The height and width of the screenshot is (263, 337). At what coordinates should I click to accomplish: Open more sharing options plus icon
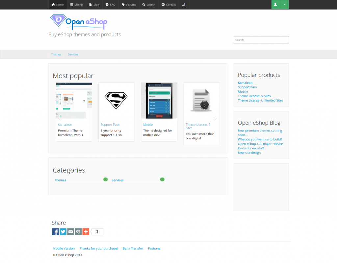pos(86,232)
